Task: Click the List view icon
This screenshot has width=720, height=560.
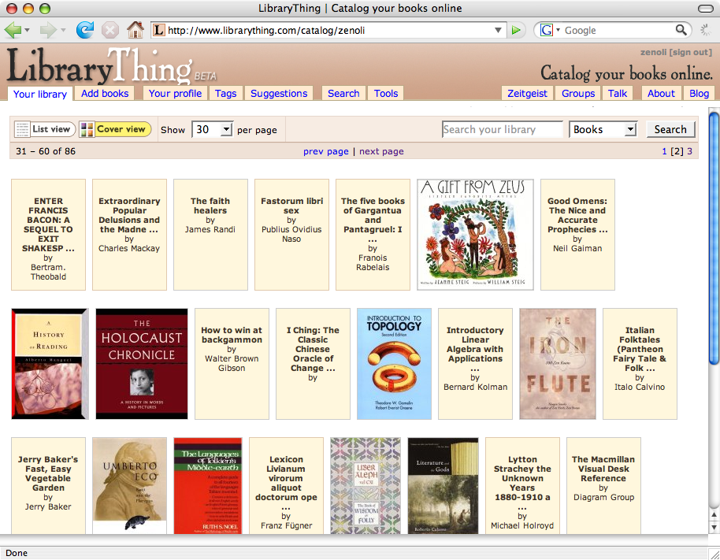Action: tap(21, 129)
